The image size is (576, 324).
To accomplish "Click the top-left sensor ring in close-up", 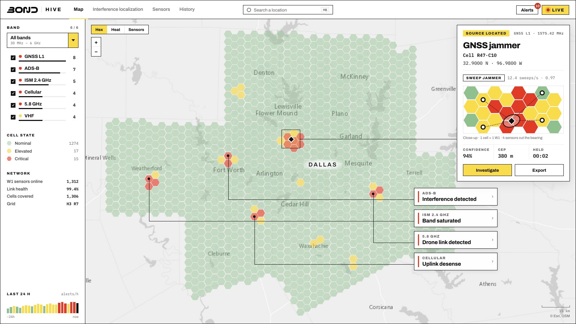I will [x=483, y=100].
